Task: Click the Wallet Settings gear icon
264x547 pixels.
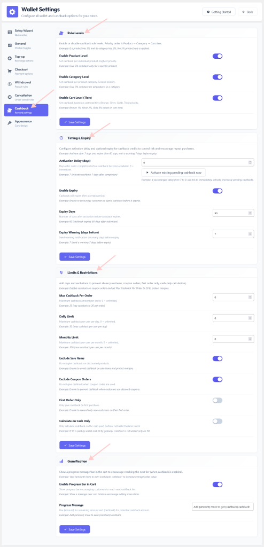Action: coord(12,12)
